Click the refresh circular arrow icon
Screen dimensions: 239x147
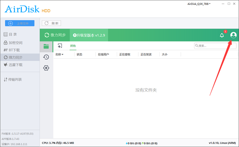[x=47, y=23]
